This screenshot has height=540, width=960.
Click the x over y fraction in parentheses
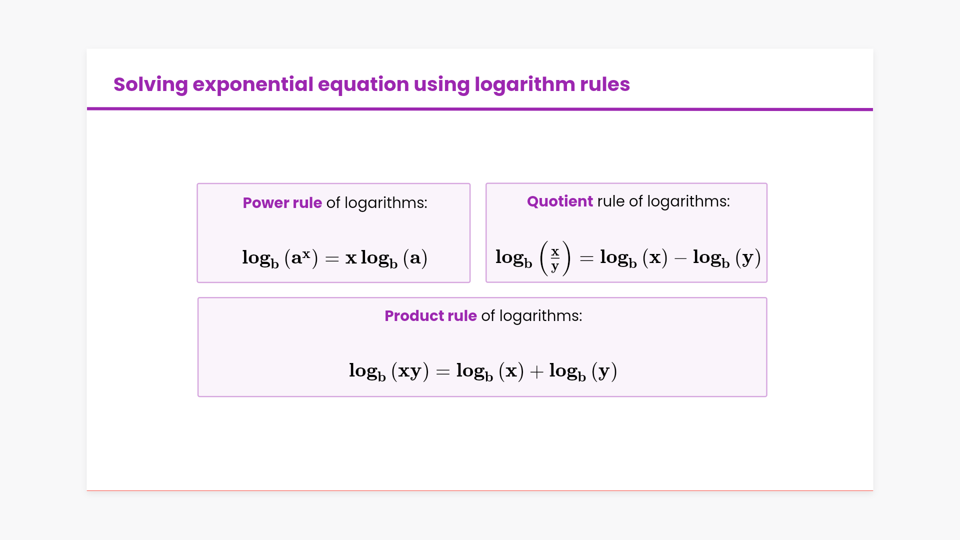pos(555,258)
